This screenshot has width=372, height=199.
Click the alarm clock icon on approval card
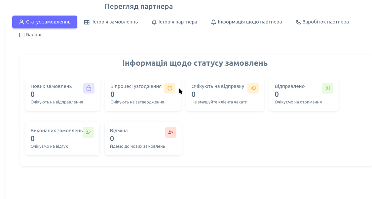[x=170, y=88]
